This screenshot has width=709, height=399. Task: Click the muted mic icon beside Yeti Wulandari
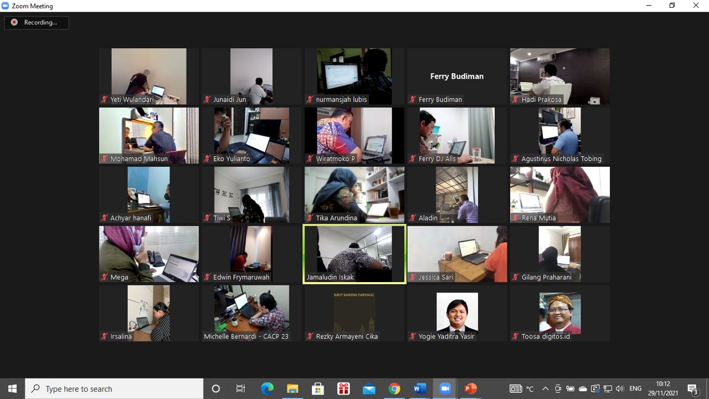pos(104,100)
